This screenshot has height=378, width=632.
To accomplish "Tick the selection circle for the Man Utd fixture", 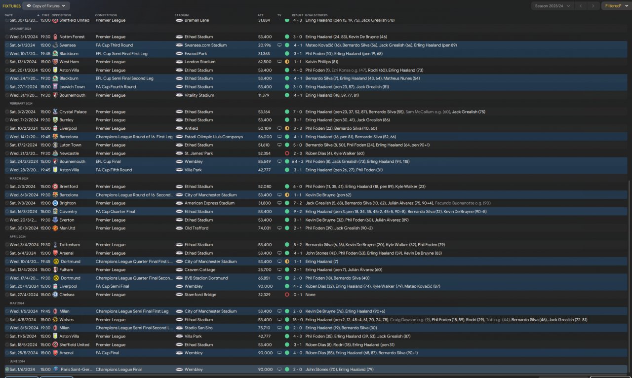I will coord(7,228).
